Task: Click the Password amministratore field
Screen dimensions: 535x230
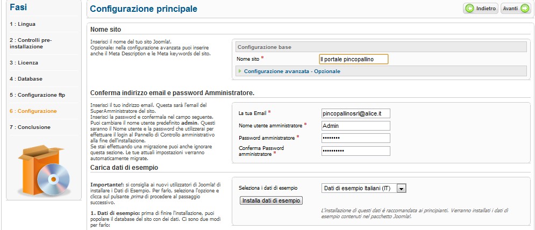Action: pyautogui.click(x=355, y=138)
